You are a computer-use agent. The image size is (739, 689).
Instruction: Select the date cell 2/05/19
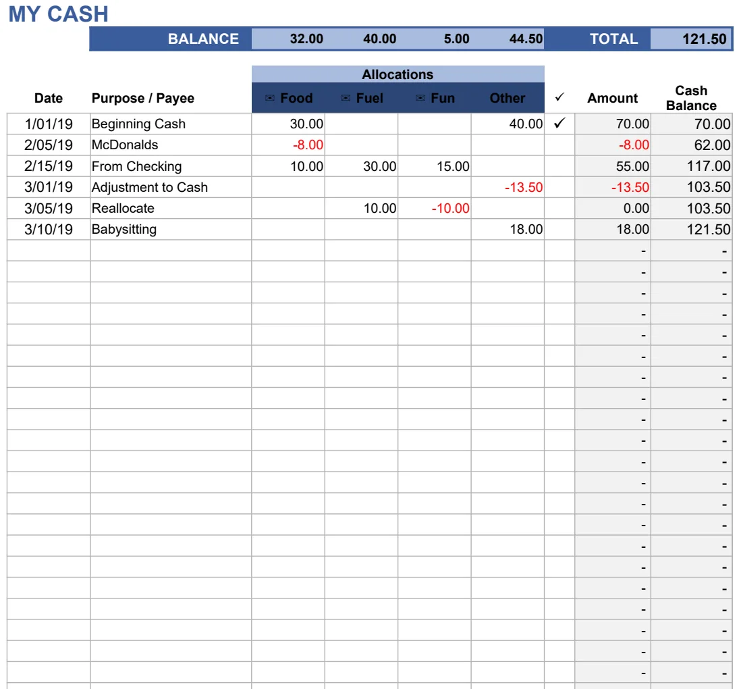(x=49, y=145)
